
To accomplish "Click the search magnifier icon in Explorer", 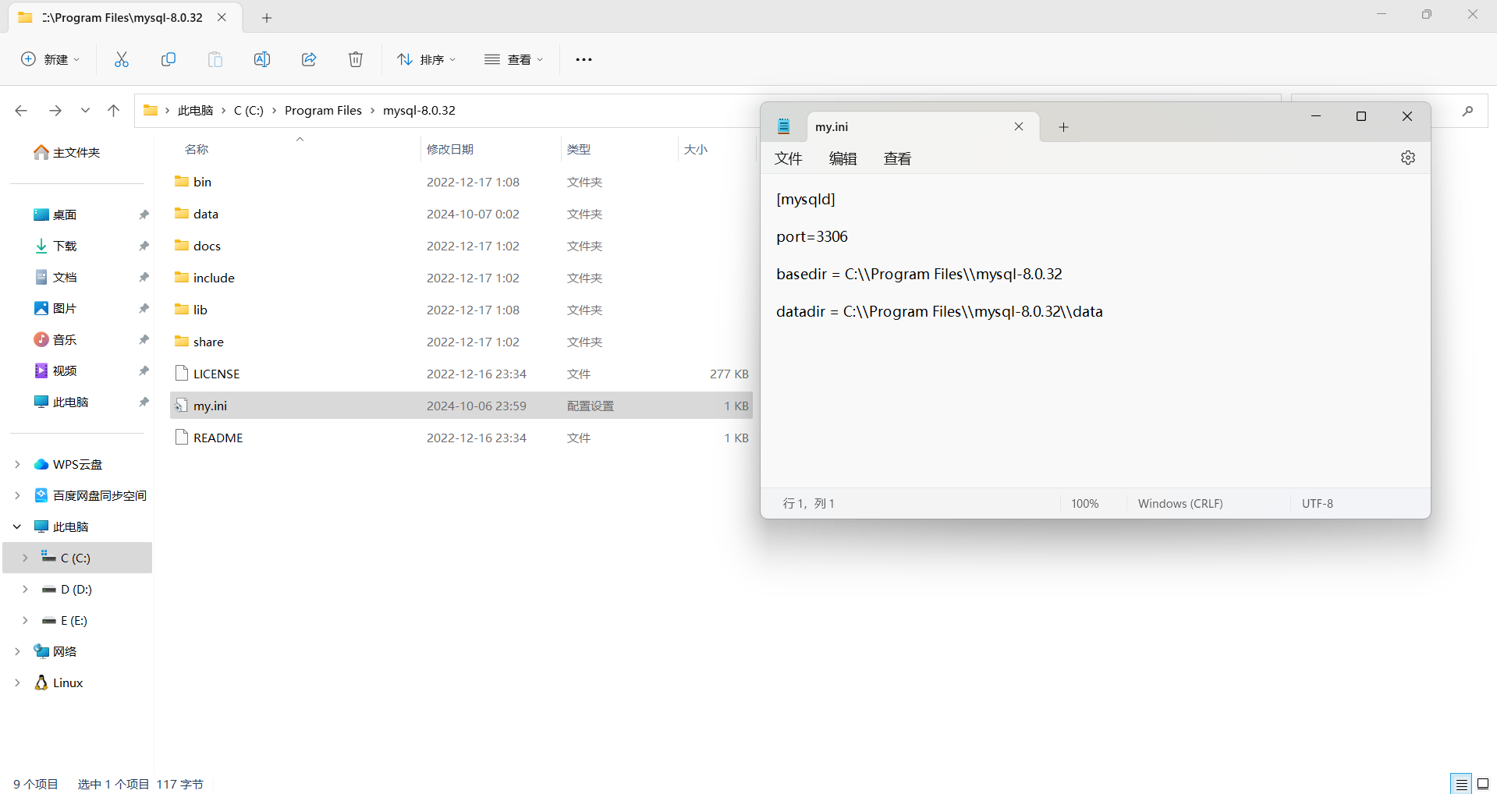I will 1467,110.
